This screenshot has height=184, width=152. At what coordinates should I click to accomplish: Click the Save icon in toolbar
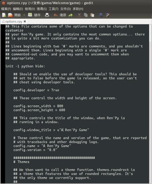pyautogui.click(x=30, y=15)
